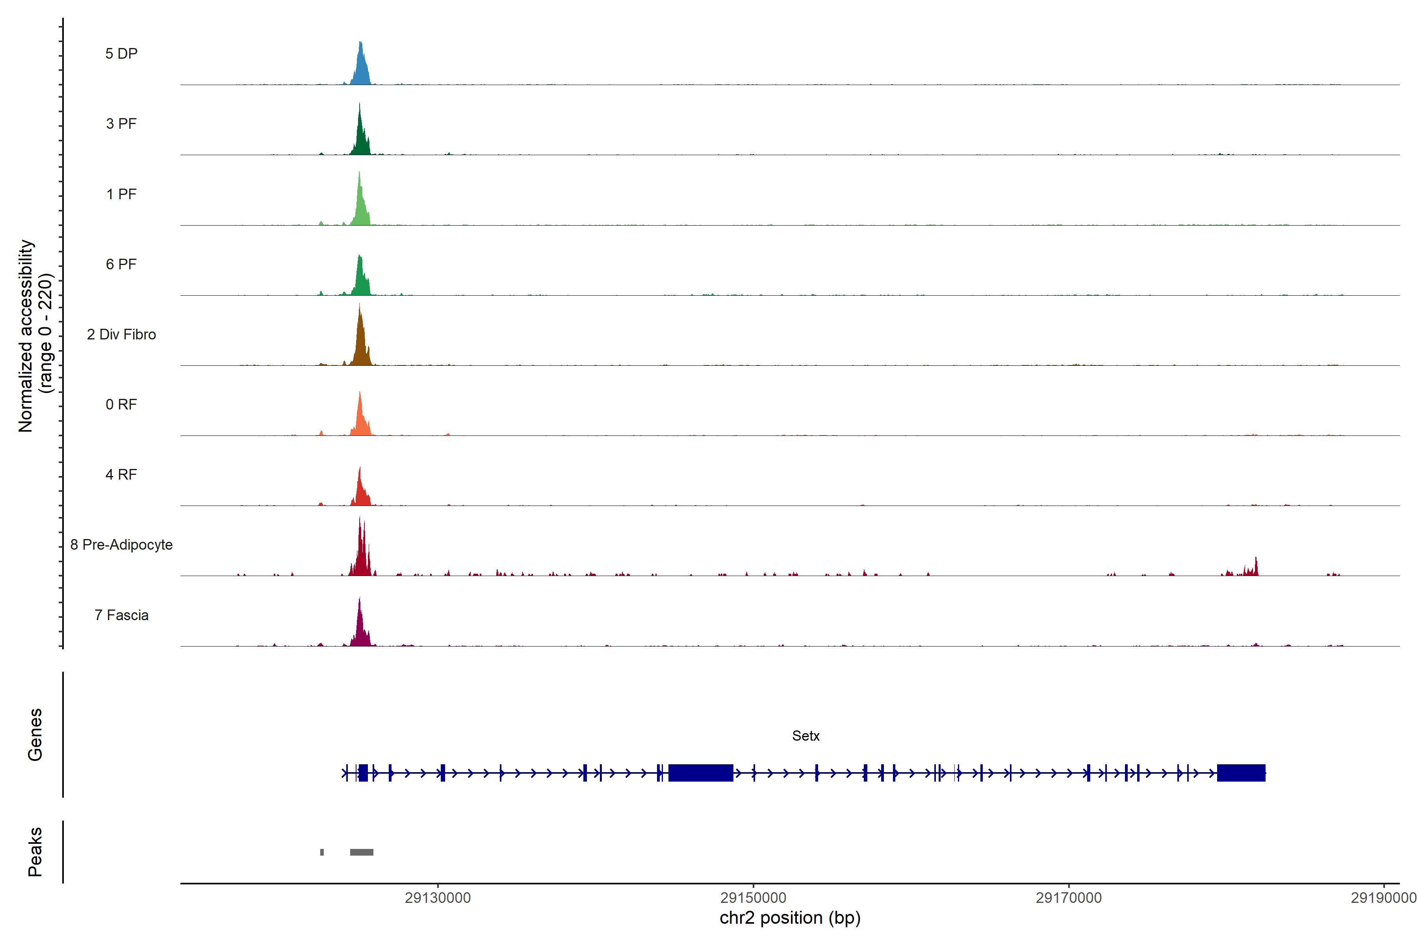The height and width of the screenshot is (945, 1418).
Task: Click the 5 DP track label
Action: [121, 54]
